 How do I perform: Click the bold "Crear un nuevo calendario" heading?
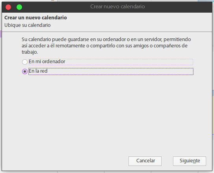(x=35, y=18)
